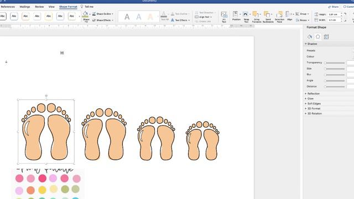Select the blue-outlined Abc shape style
This screenshot has height=199, width=354.
[14, 16]
